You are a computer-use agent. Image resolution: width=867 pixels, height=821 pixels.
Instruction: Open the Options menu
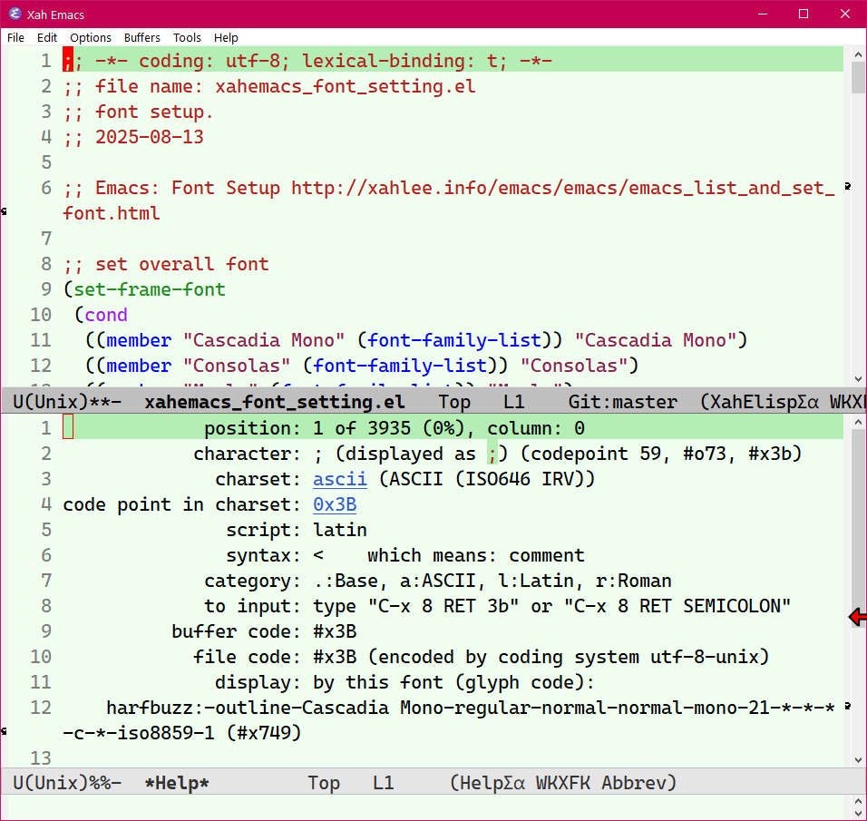coord(91,37)
